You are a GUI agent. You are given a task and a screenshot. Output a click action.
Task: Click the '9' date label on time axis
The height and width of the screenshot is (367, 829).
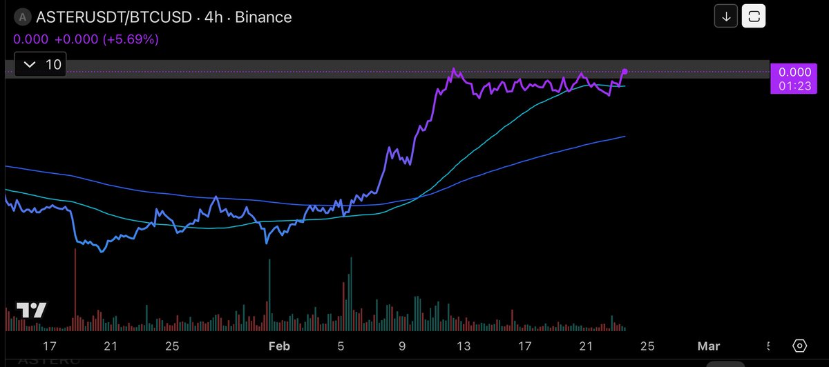pos(401,346)
